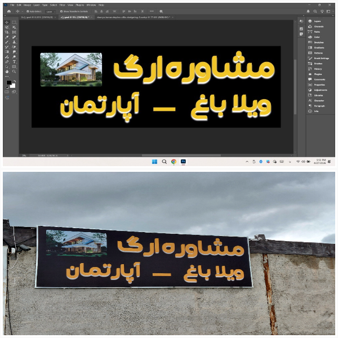The image size is (338, 338).
Task: Select the Zoom tool in the toolbar
Action: (x=14, y=72)
